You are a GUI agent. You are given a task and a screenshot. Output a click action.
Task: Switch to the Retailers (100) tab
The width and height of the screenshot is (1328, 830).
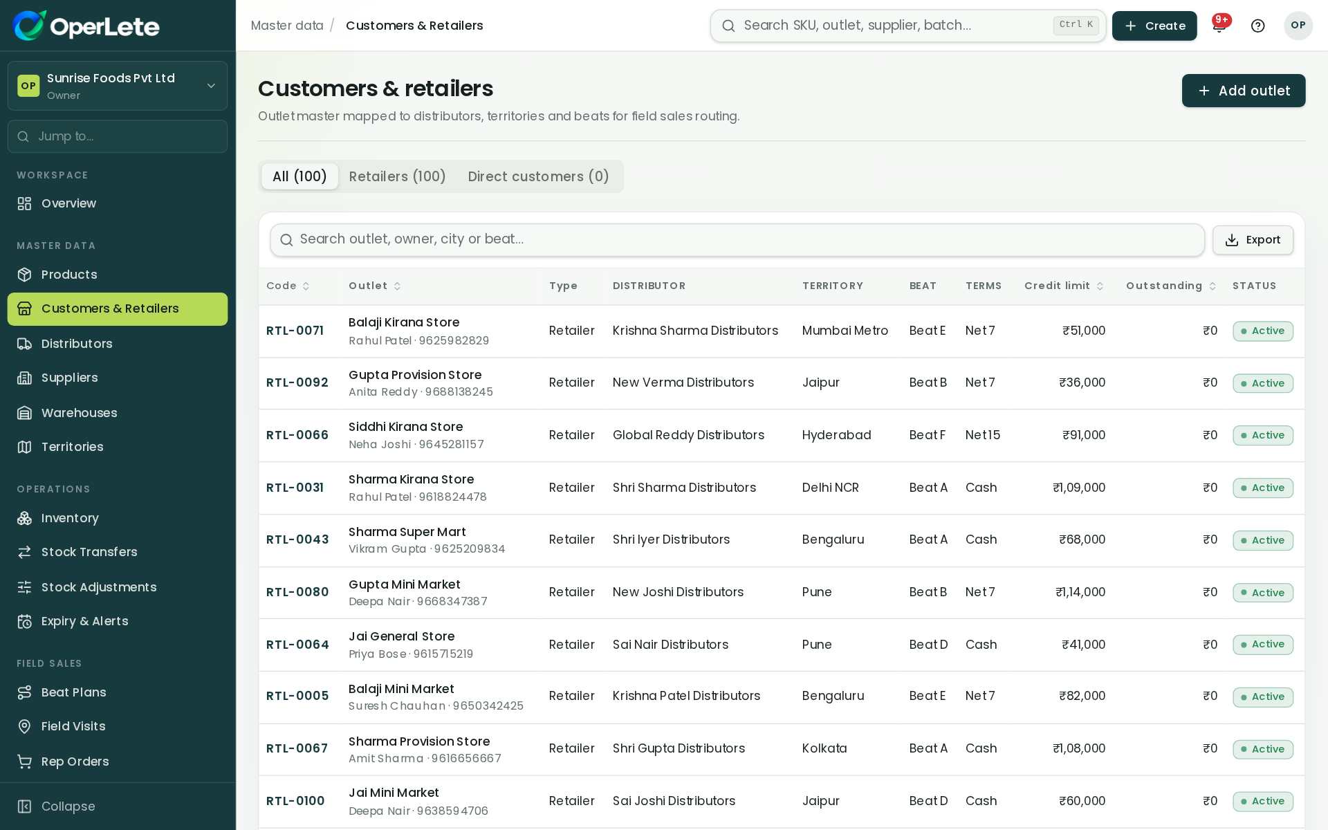click(x=397, y=176)
